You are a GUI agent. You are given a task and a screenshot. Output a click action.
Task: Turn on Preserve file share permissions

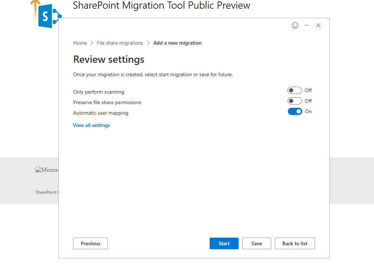295,101
